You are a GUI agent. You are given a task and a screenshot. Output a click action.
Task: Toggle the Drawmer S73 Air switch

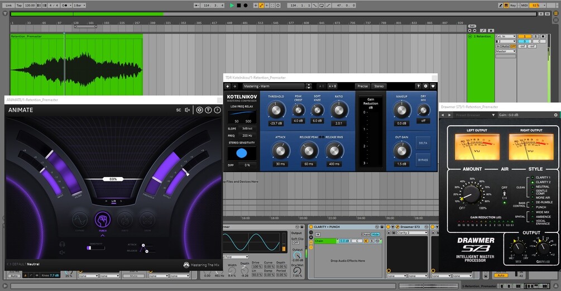click(505, 194)
